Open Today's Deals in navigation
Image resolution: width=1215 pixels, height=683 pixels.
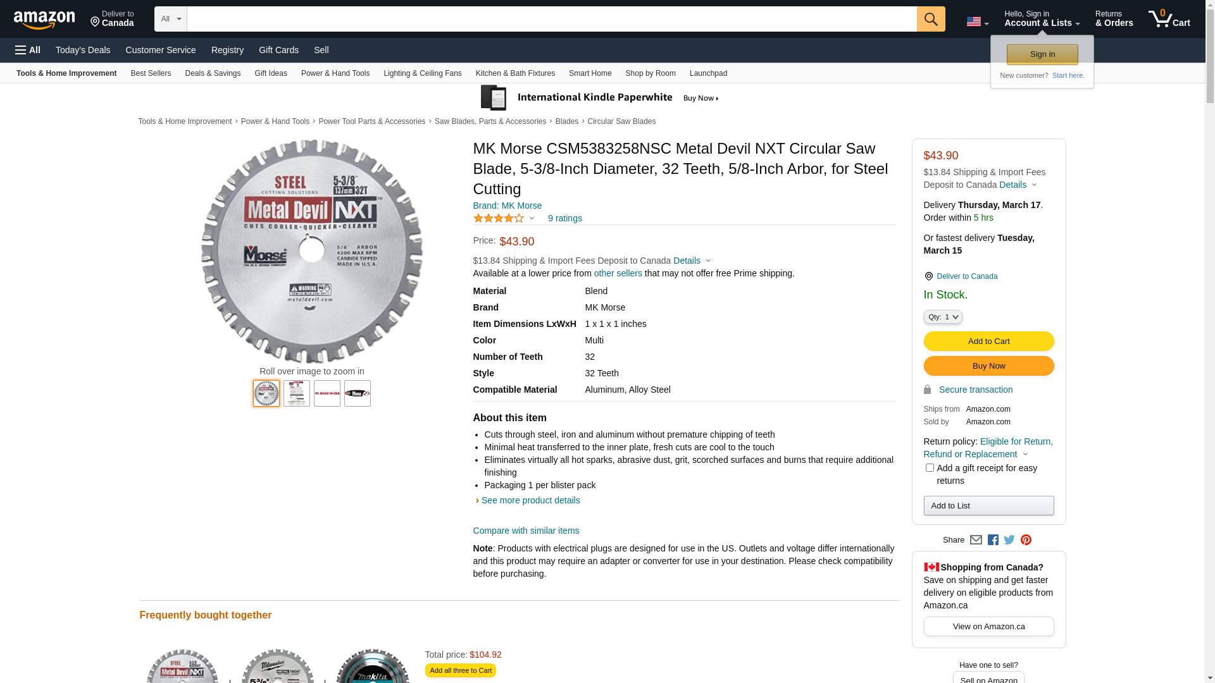[83, 50]
